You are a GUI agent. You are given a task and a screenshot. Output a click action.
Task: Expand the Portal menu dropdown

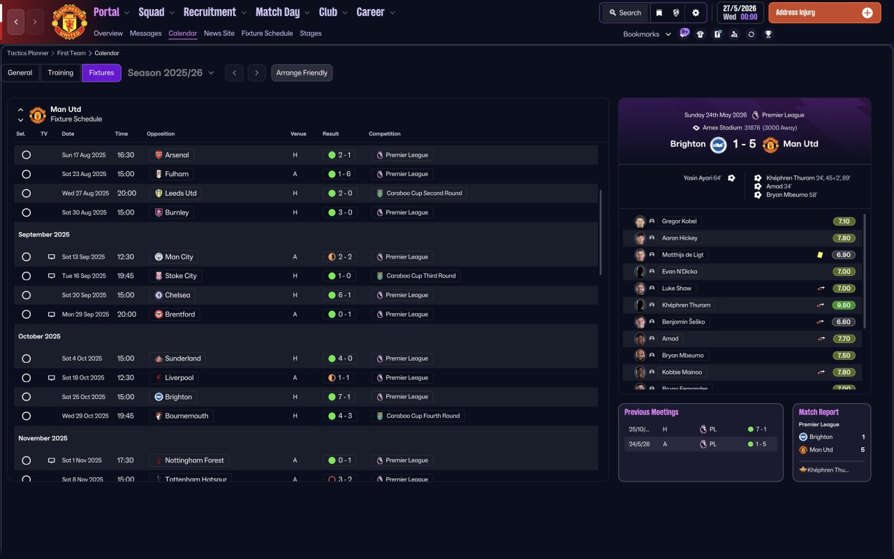pyautogui.click(x=127, y=13)
